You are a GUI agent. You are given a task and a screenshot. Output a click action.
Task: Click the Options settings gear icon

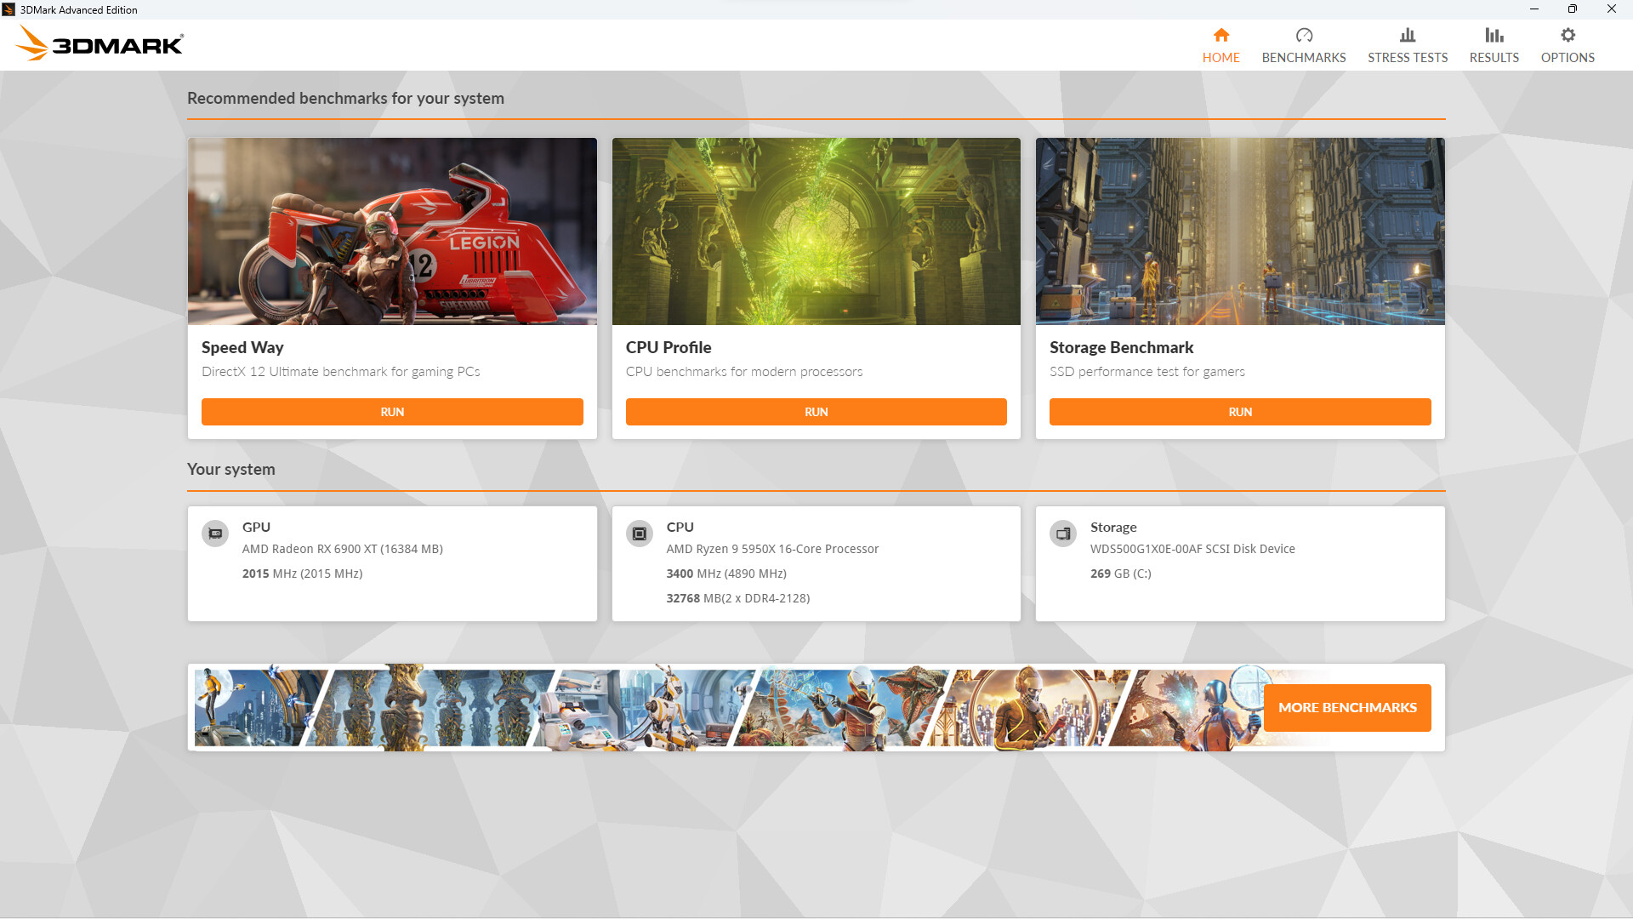1568,35
